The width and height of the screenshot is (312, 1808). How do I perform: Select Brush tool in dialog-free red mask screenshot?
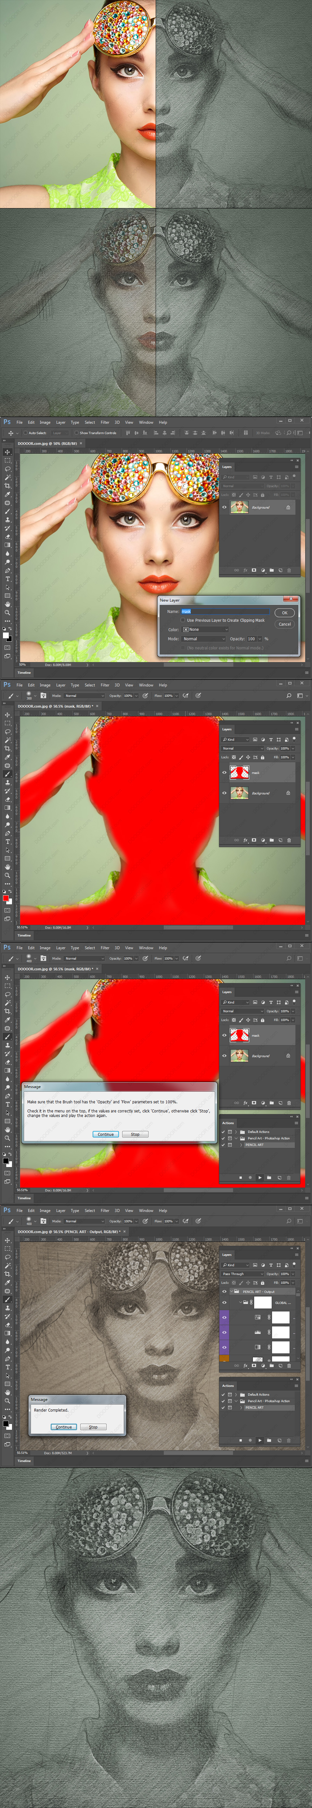pyautogui.click(x=8, y=774)
